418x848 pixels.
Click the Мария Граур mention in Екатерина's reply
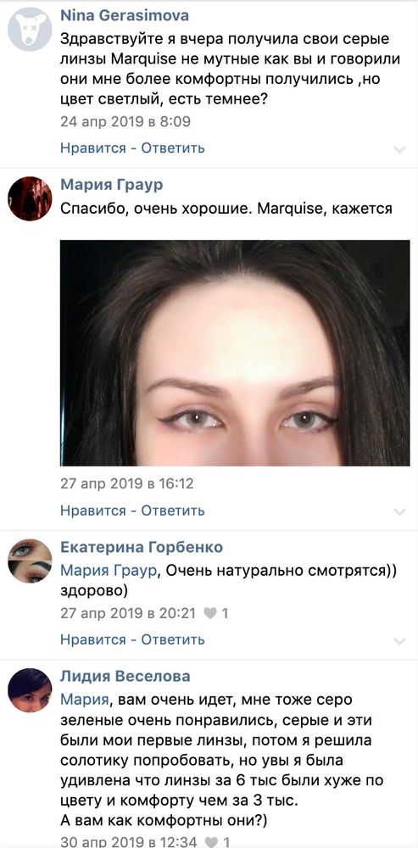point(109,570)
